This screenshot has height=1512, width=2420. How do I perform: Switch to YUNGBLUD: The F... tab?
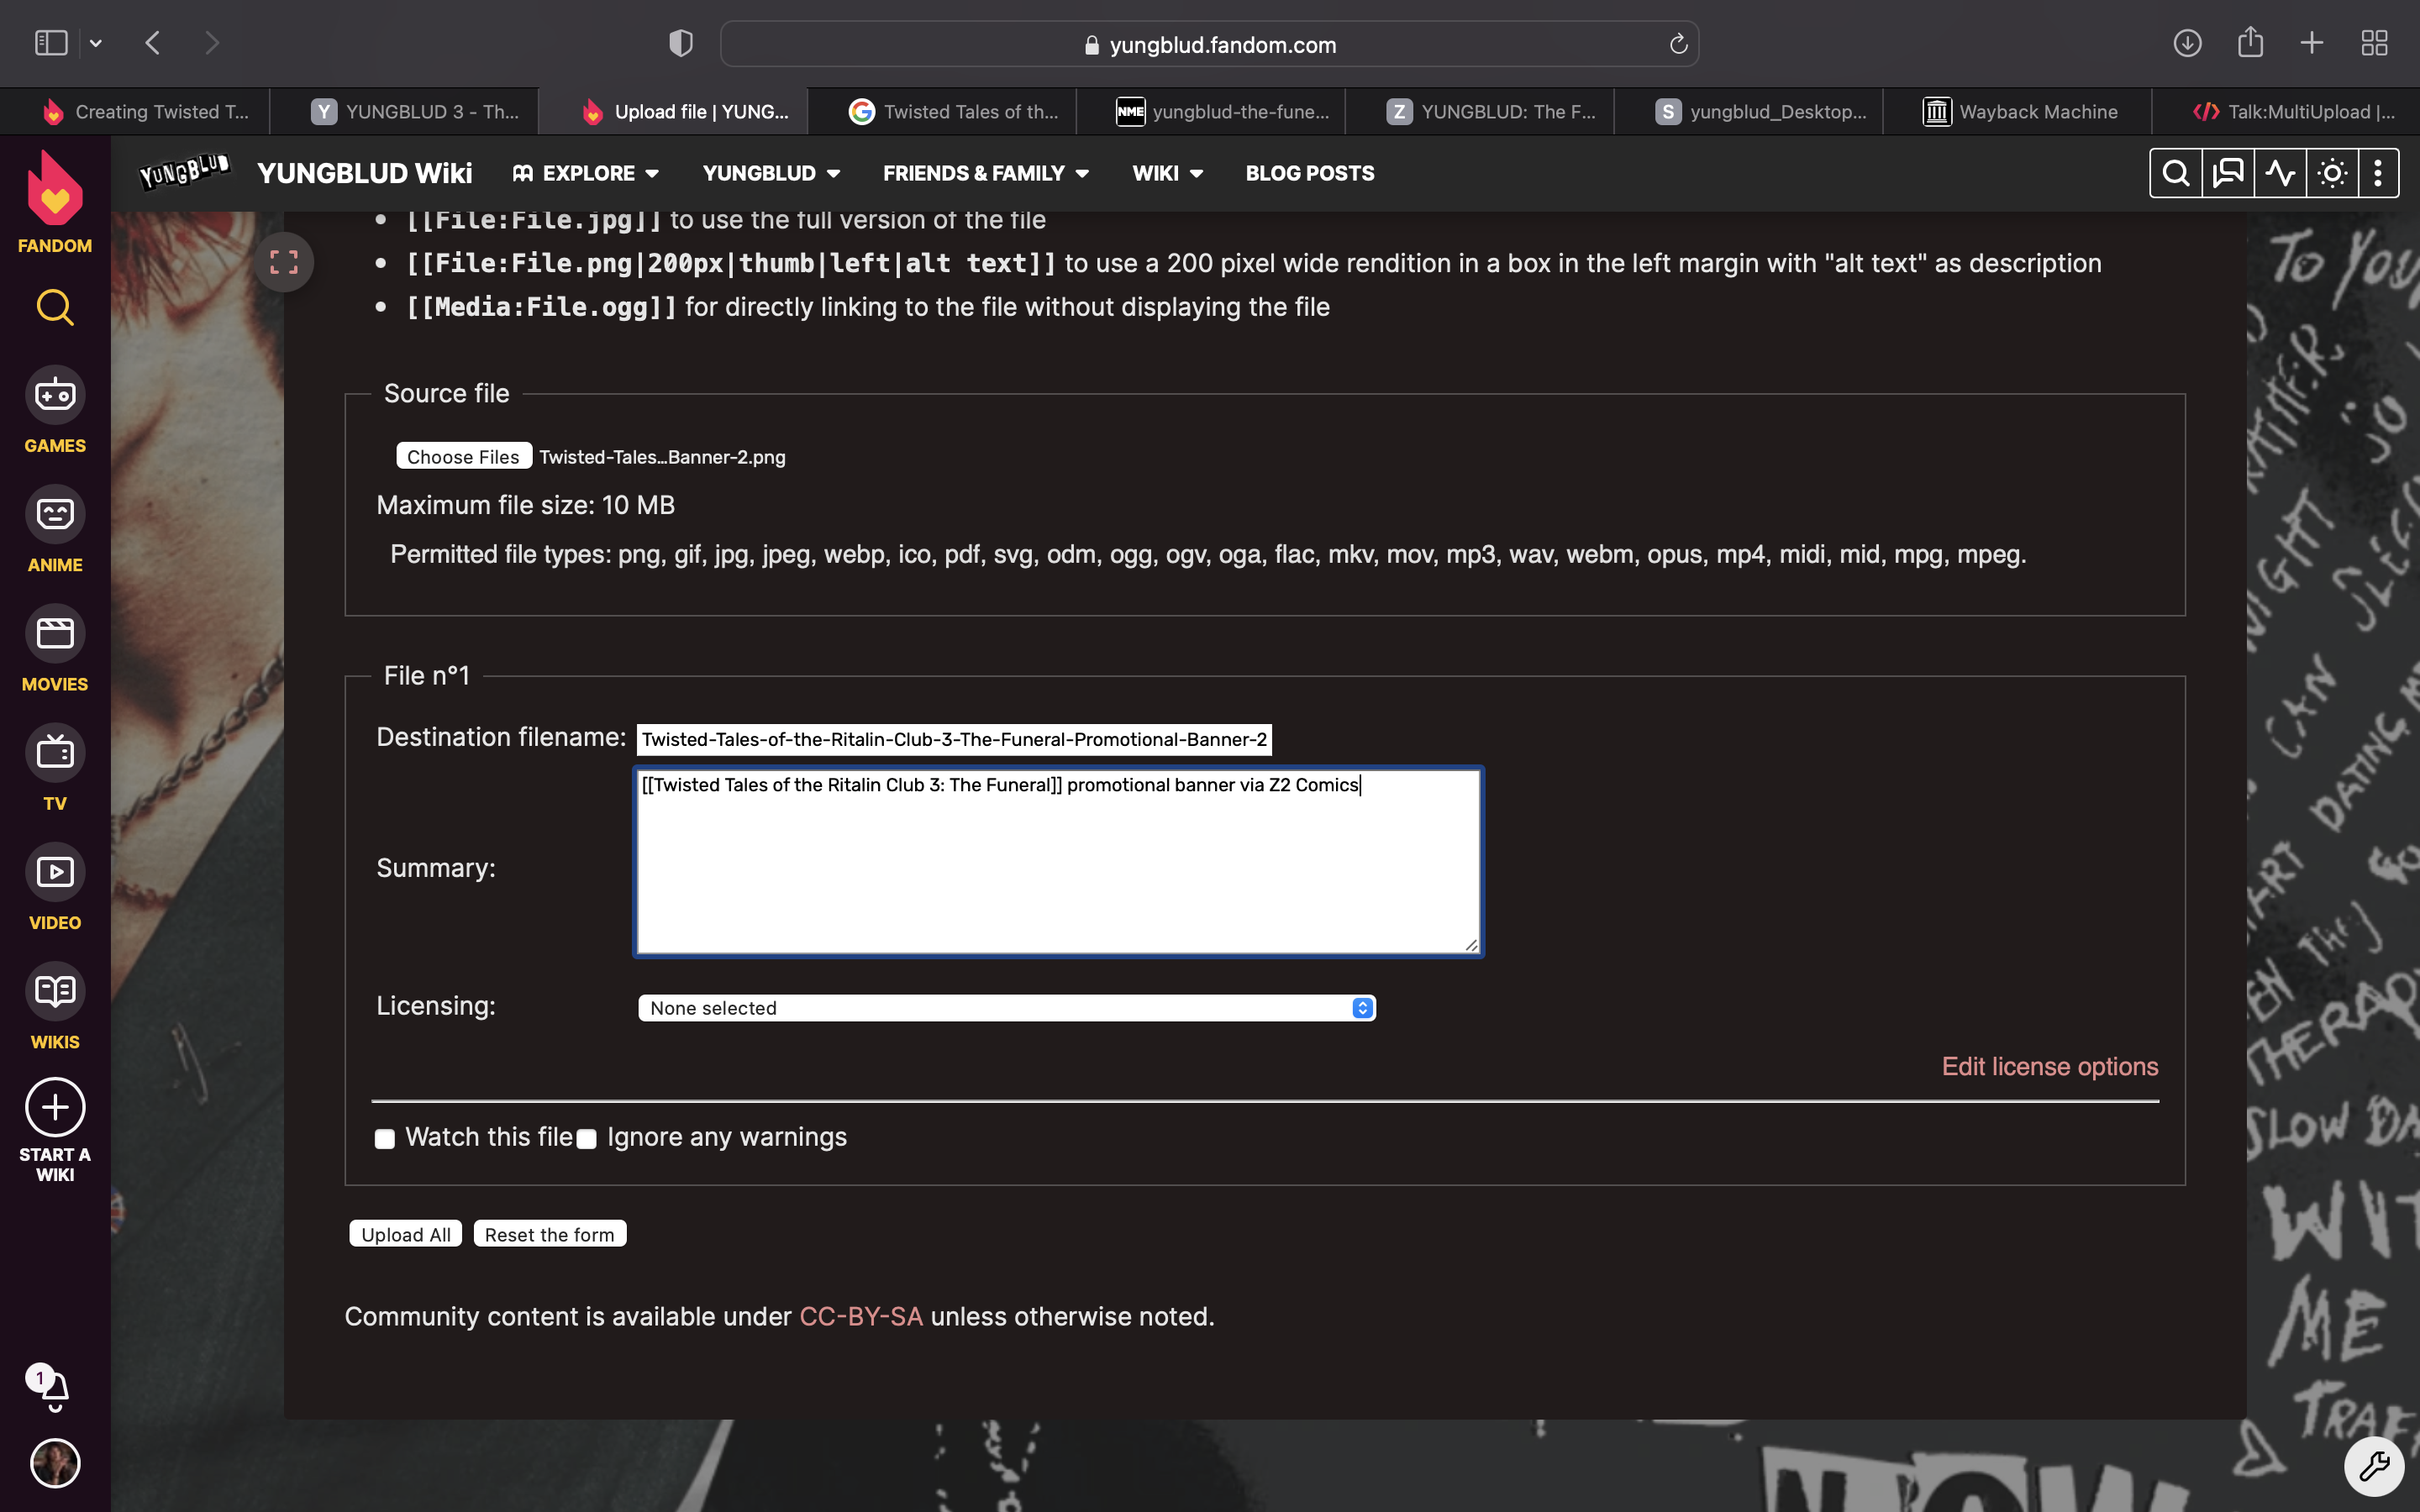(x=1480, y=112)
